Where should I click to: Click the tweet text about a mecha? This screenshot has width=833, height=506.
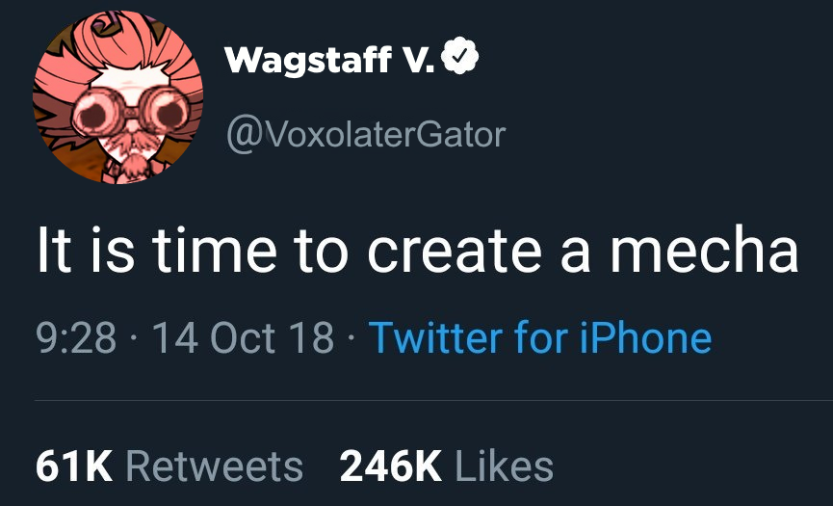click(417, 250)
